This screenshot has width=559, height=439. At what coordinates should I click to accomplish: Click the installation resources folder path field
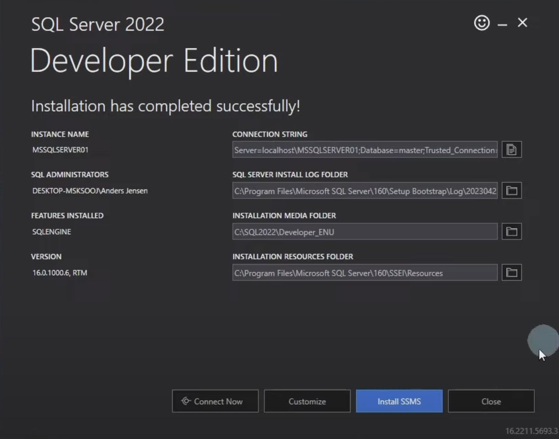click(365, 273)
